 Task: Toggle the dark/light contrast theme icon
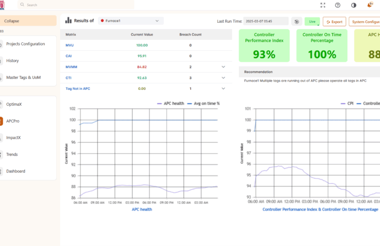[x=354, y=5]
